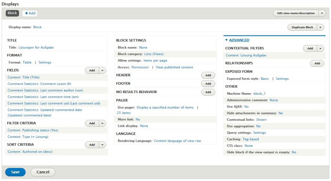Image resolution: width=331 pixels, height=181 pixels.
Task: Select the Block display tab
Action: point(12,13)
